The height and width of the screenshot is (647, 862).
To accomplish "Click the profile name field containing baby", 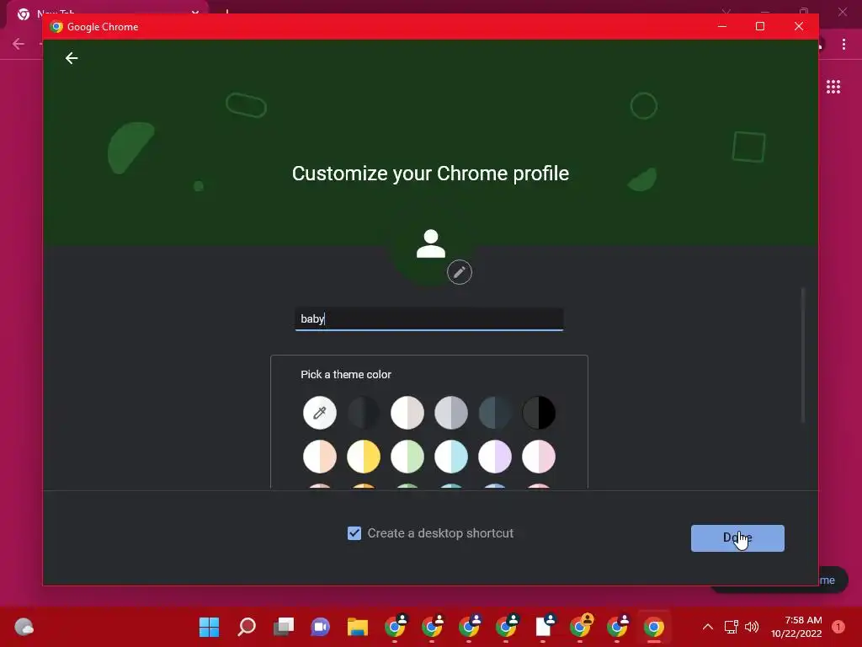I will tap(428, 318).
